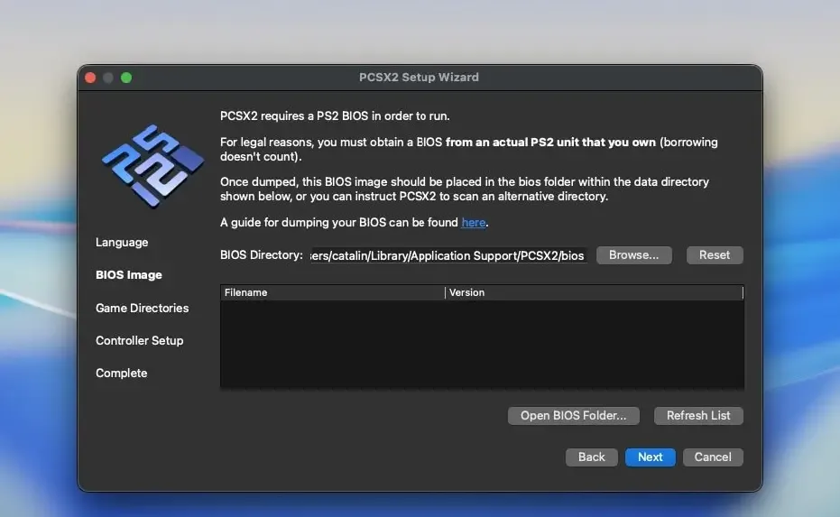This screenshot has height=517, width=840.
Task: Proceed with the Next button
Action: (x=650, y=457)
